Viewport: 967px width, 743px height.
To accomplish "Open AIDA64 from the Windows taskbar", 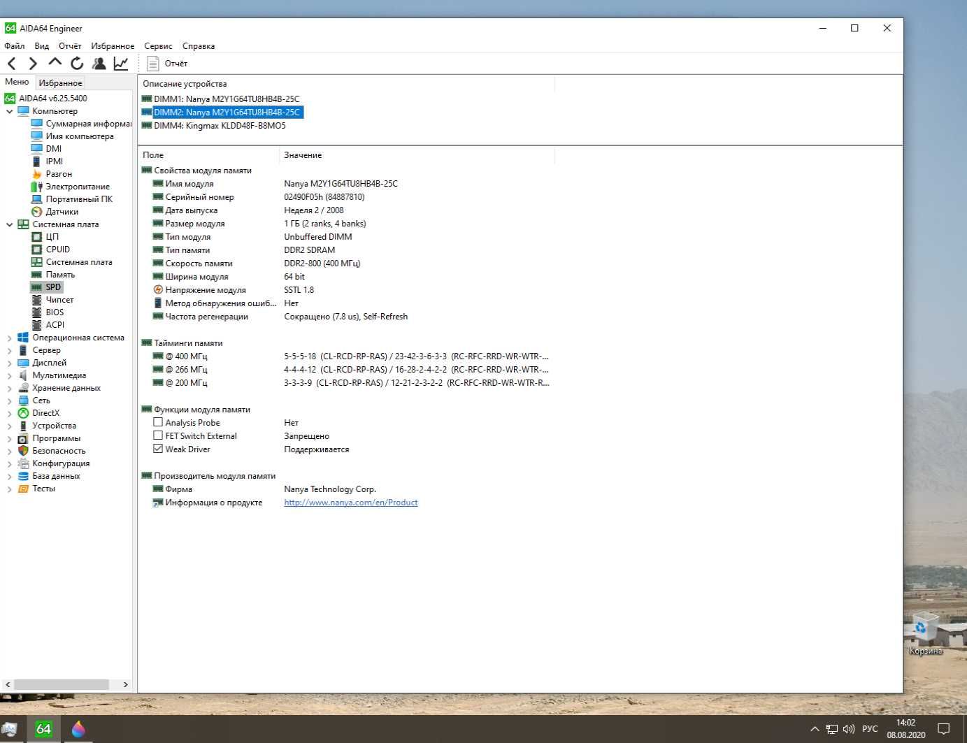I will pos(43,728).
